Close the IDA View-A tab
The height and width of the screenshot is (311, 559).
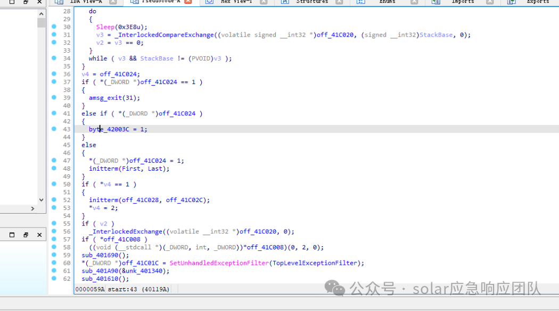point(113,2)
